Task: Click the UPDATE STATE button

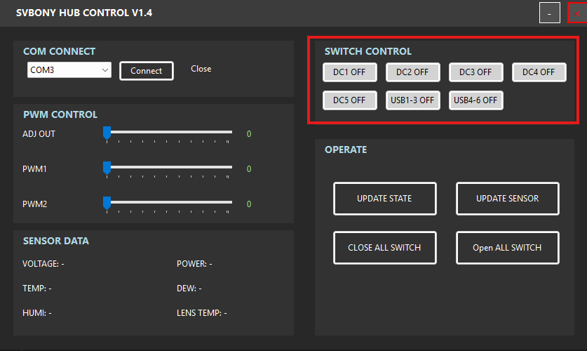Action: [x=385, y=199]
